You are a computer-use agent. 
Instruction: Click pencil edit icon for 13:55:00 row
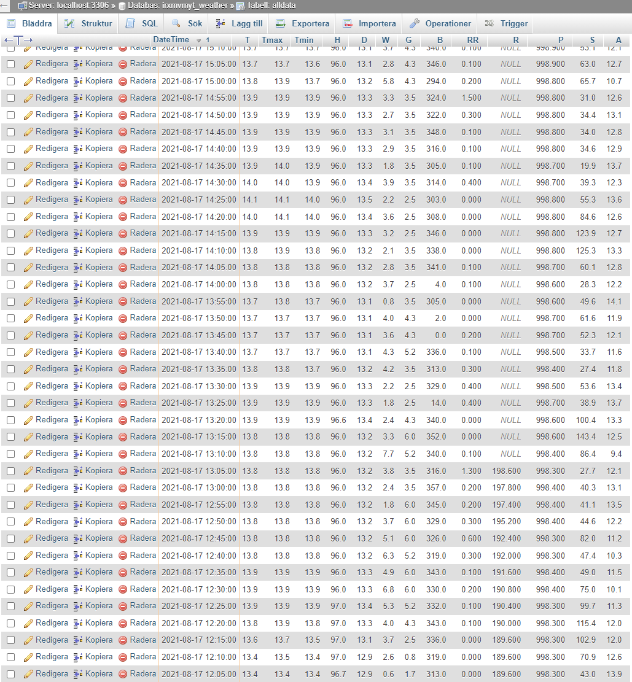coord(28,302)
